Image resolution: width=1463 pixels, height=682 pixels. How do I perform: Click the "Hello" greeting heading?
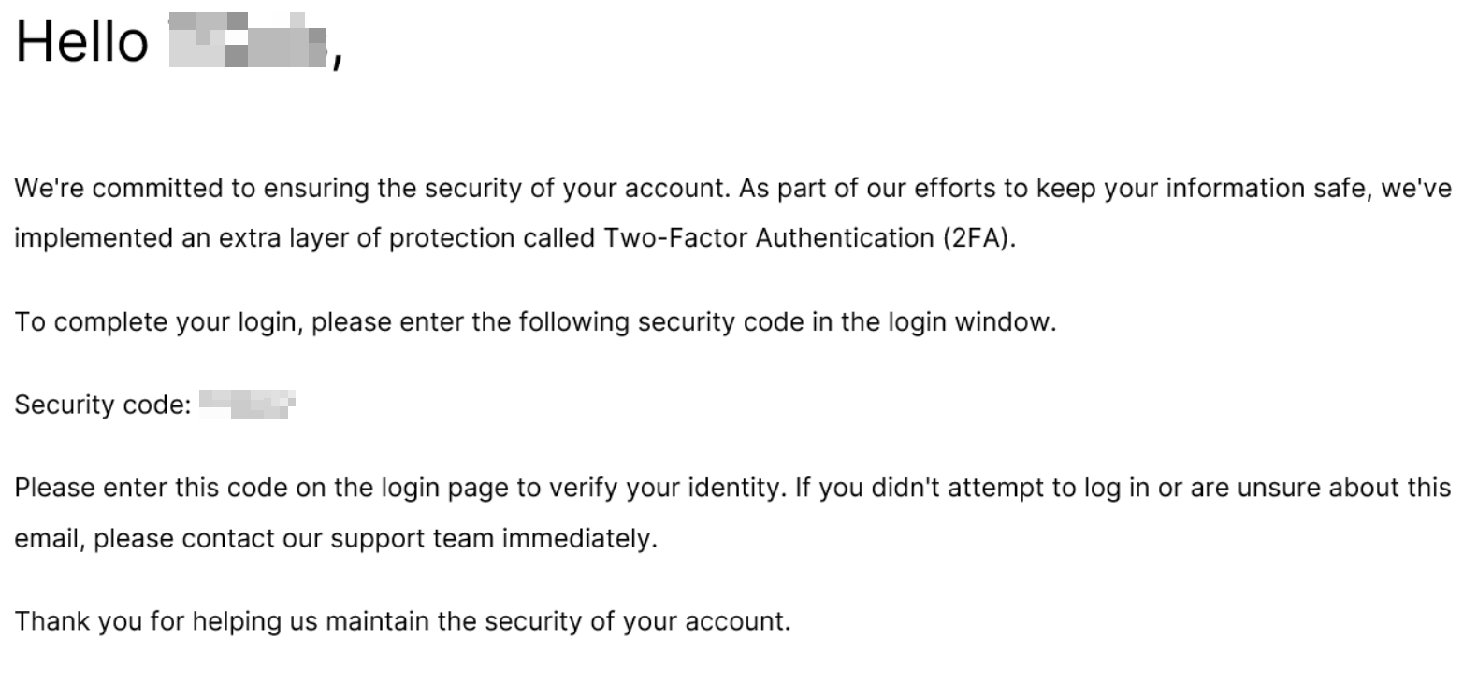(x=81, y=42)
